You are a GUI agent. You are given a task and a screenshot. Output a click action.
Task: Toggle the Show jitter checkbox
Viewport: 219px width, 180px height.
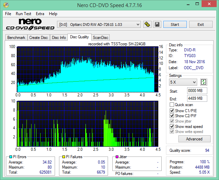click(x=172, y=121)
